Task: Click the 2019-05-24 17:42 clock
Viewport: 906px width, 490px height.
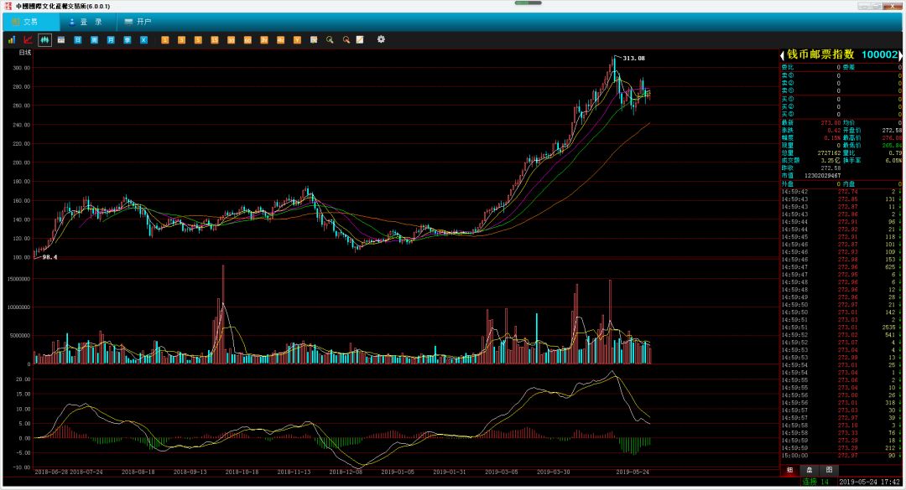Action: 870,482
